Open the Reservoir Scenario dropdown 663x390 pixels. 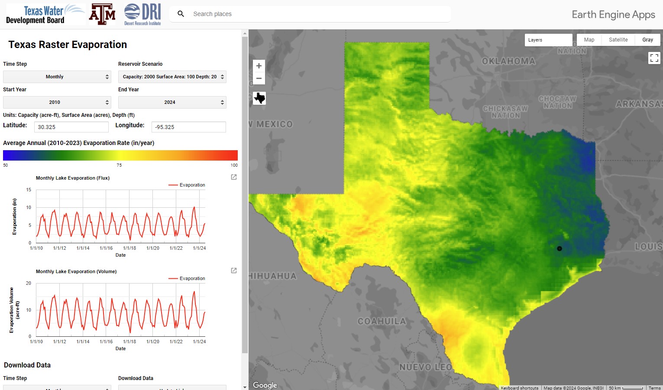click(x=172, y=77)
